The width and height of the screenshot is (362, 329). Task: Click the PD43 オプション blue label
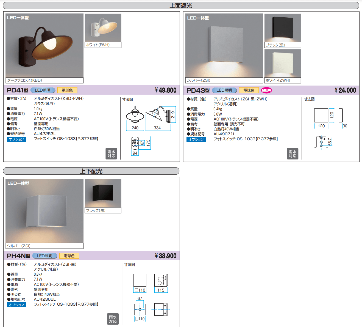196,139
